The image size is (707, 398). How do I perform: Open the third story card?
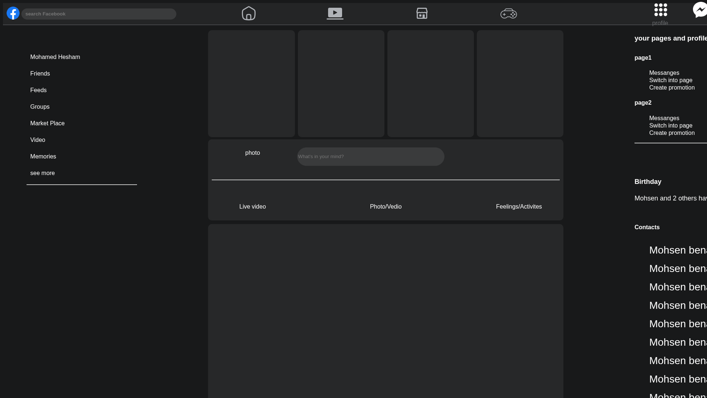[430, 84]
